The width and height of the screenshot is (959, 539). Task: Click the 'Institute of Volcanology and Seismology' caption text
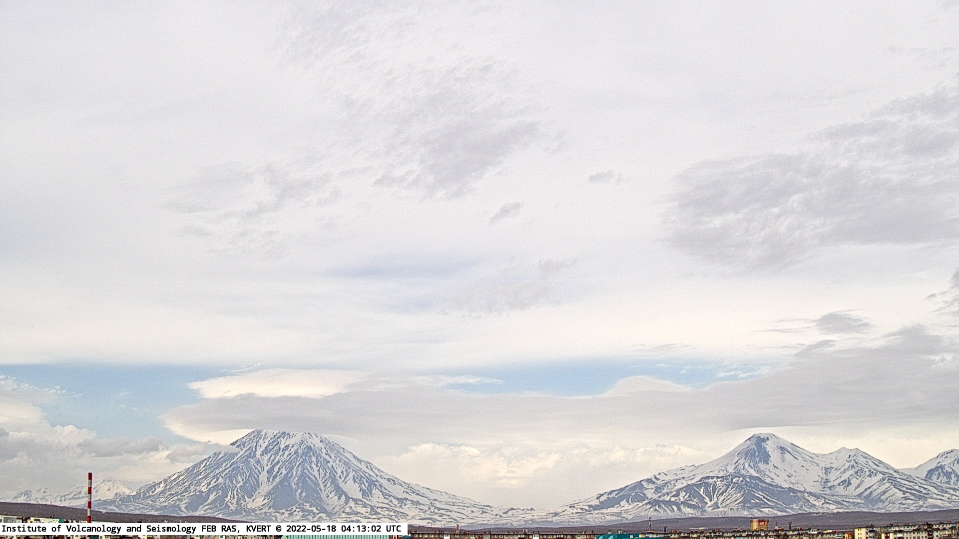(x=100, y=529)
